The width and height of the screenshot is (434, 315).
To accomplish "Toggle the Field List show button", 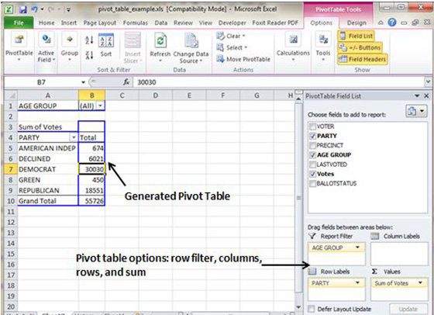I will (x=356, y=36).
